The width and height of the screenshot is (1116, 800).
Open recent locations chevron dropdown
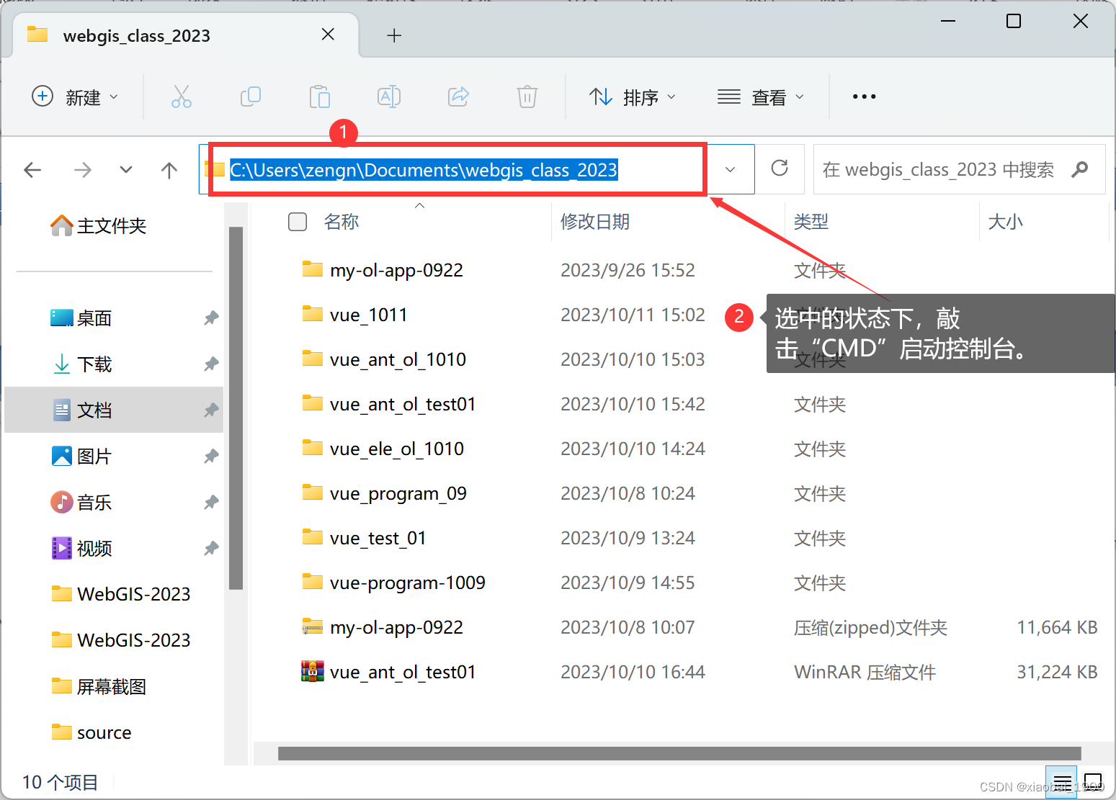click(x=126, y=170)
